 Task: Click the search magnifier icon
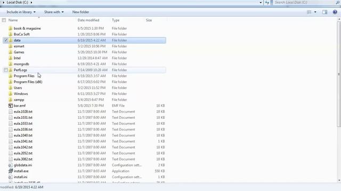(x=337, y=3)
